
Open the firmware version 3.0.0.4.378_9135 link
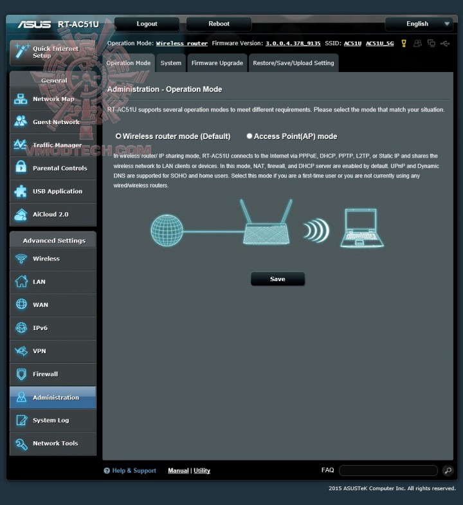(293, 43)
